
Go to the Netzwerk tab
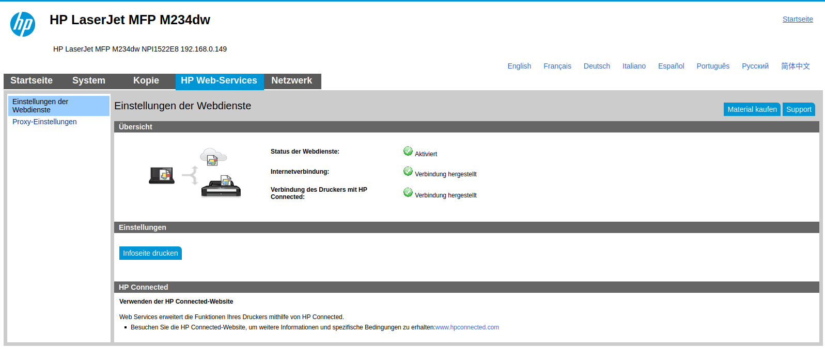pos(292,81)
